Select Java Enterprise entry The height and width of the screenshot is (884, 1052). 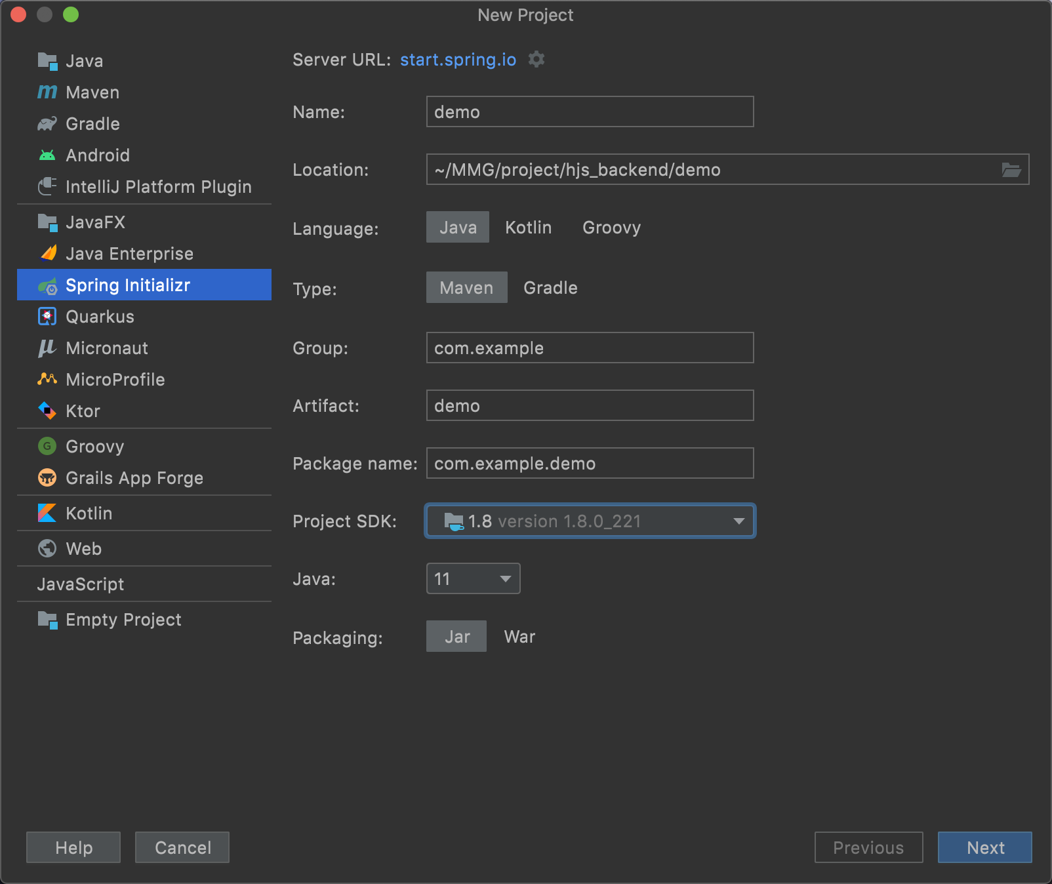coord(144,254)
